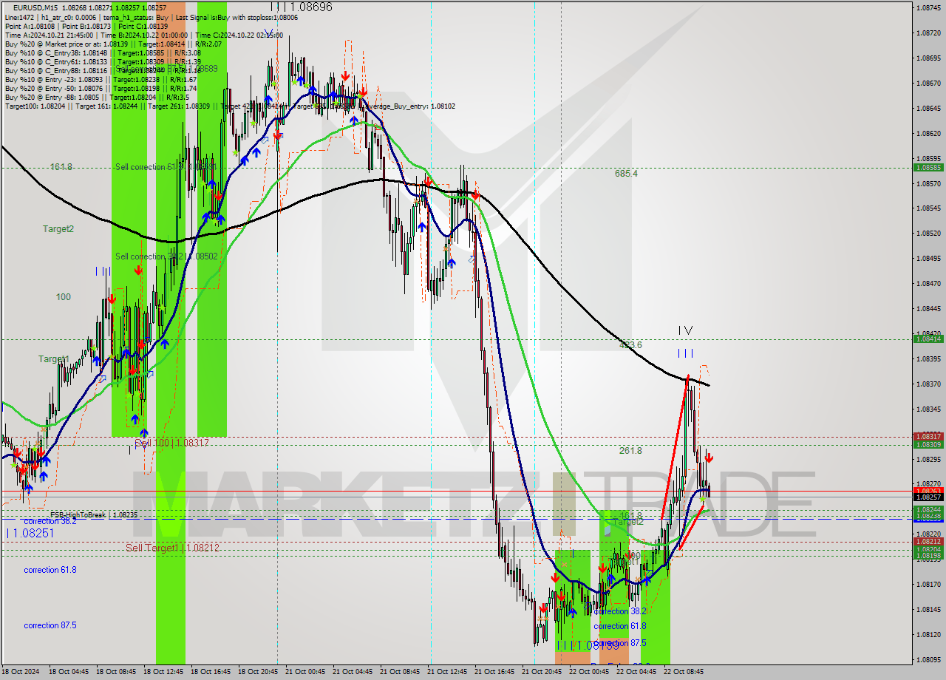
Task: Click the '18 Oct 16:45' time axis label
Action: coord(211,672)
